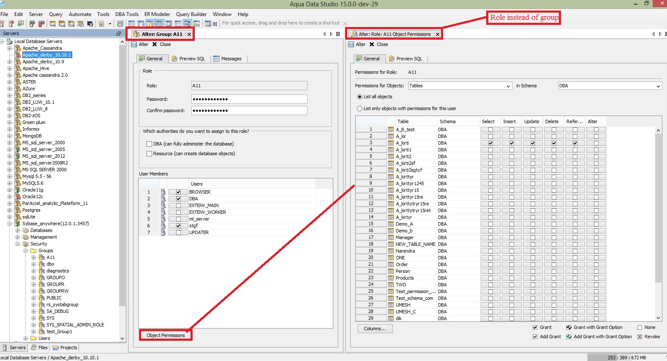Click the dark window-with-database toolbar icon
Viewport: 667px width, 361px height.
[90, 24]
